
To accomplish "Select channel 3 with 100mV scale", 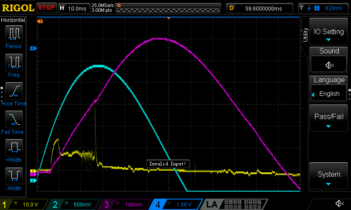I will pos(125,204).
